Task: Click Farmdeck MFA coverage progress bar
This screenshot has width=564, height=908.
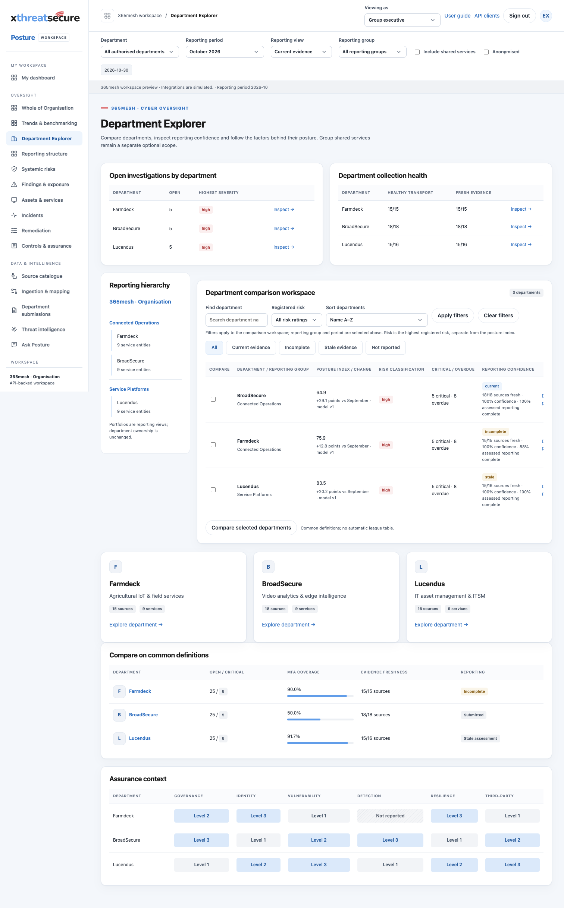Action: click(320, 696)
